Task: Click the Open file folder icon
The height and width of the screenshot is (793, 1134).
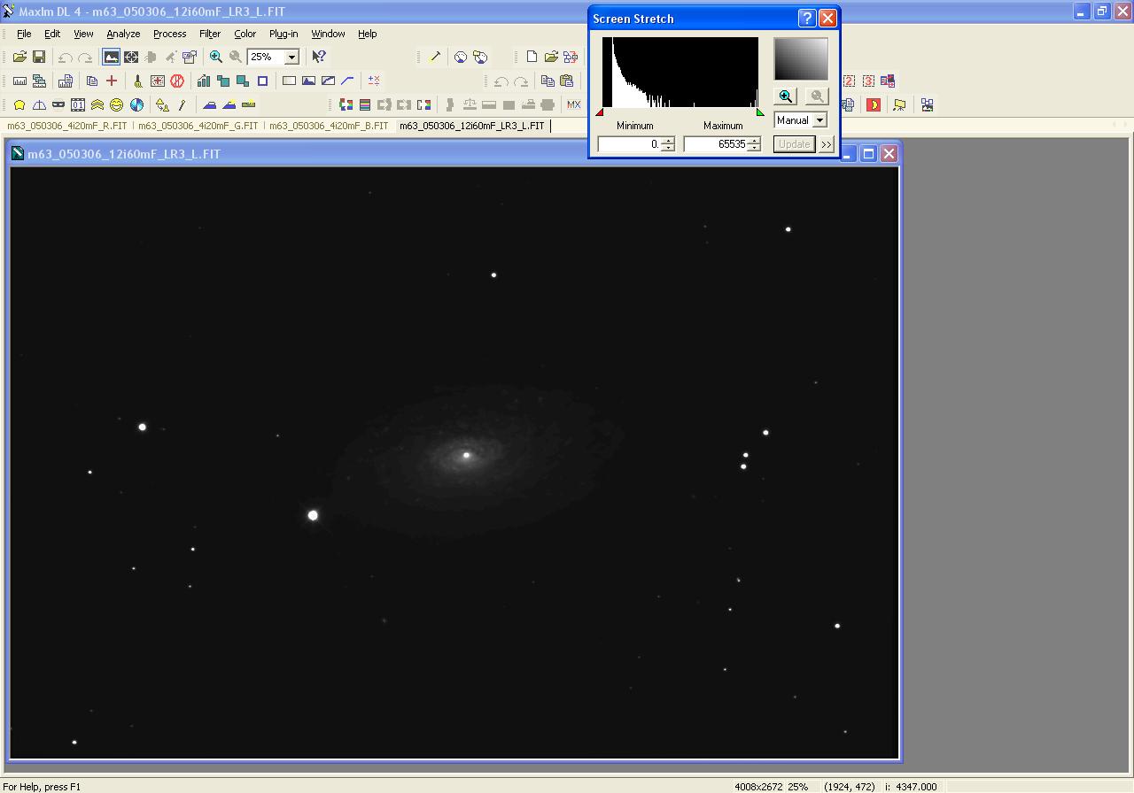Action: click(19, 57)
